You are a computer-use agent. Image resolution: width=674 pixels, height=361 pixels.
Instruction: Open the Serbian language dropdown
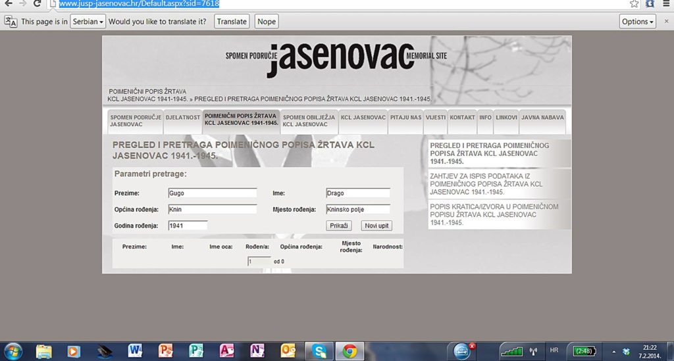(88, 22)
